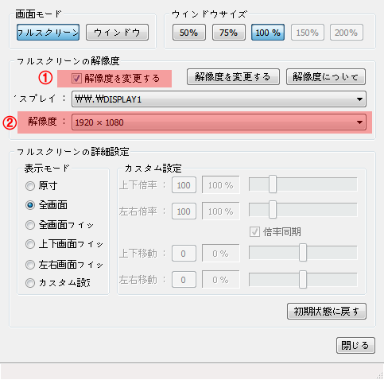Viewport: 384px width, 380px height.
Task: Select the 全画面 radio button
Action: pyautogui.click(x=30, y=205)
